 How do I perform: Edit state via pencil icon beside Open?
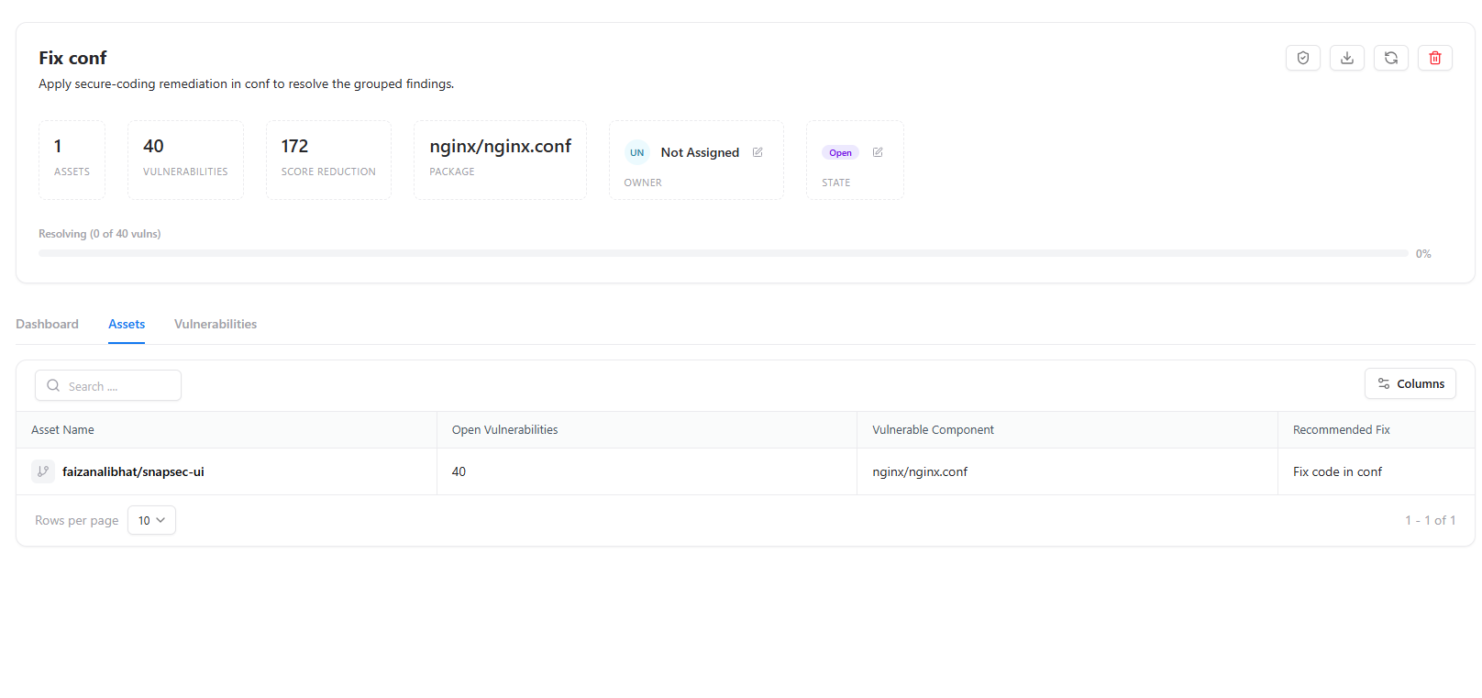(x=878, y=152)
